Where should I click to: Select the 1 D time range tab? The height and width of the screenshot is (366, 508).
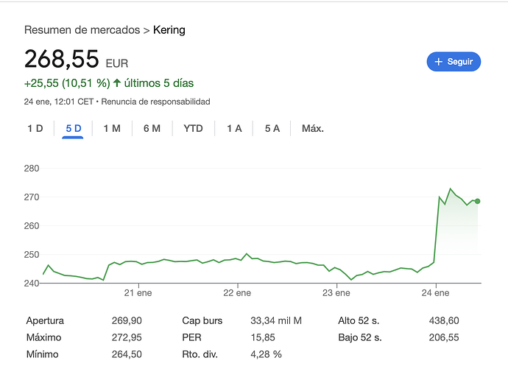pyautogui.click(x=35, y=129)
